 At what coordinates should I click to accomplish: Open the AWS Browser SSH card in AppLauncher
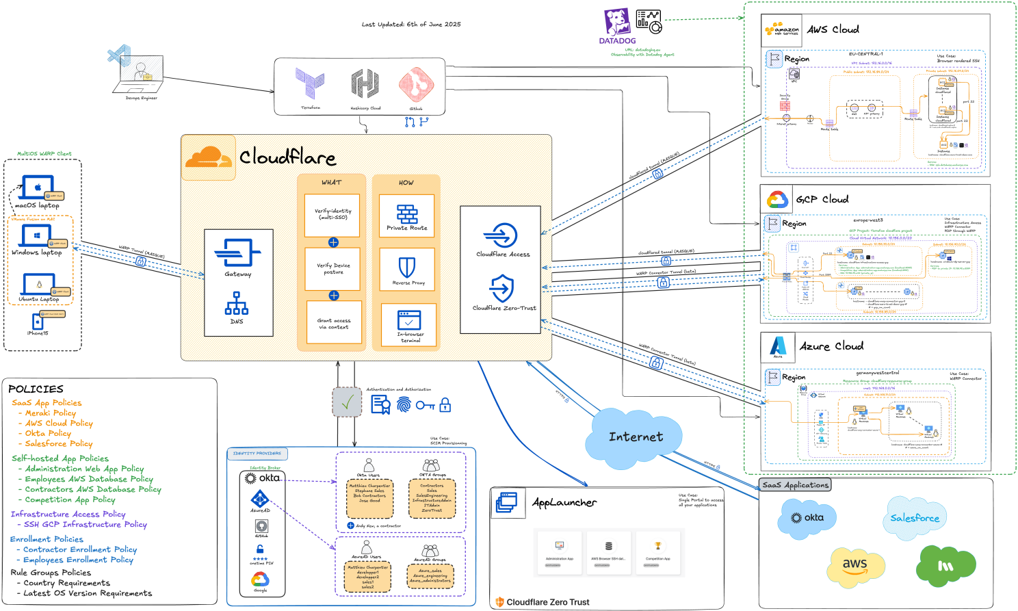coord(608,551)
